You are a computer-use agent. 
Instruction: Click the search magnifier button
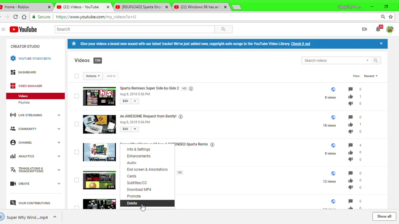coord(223,29)
